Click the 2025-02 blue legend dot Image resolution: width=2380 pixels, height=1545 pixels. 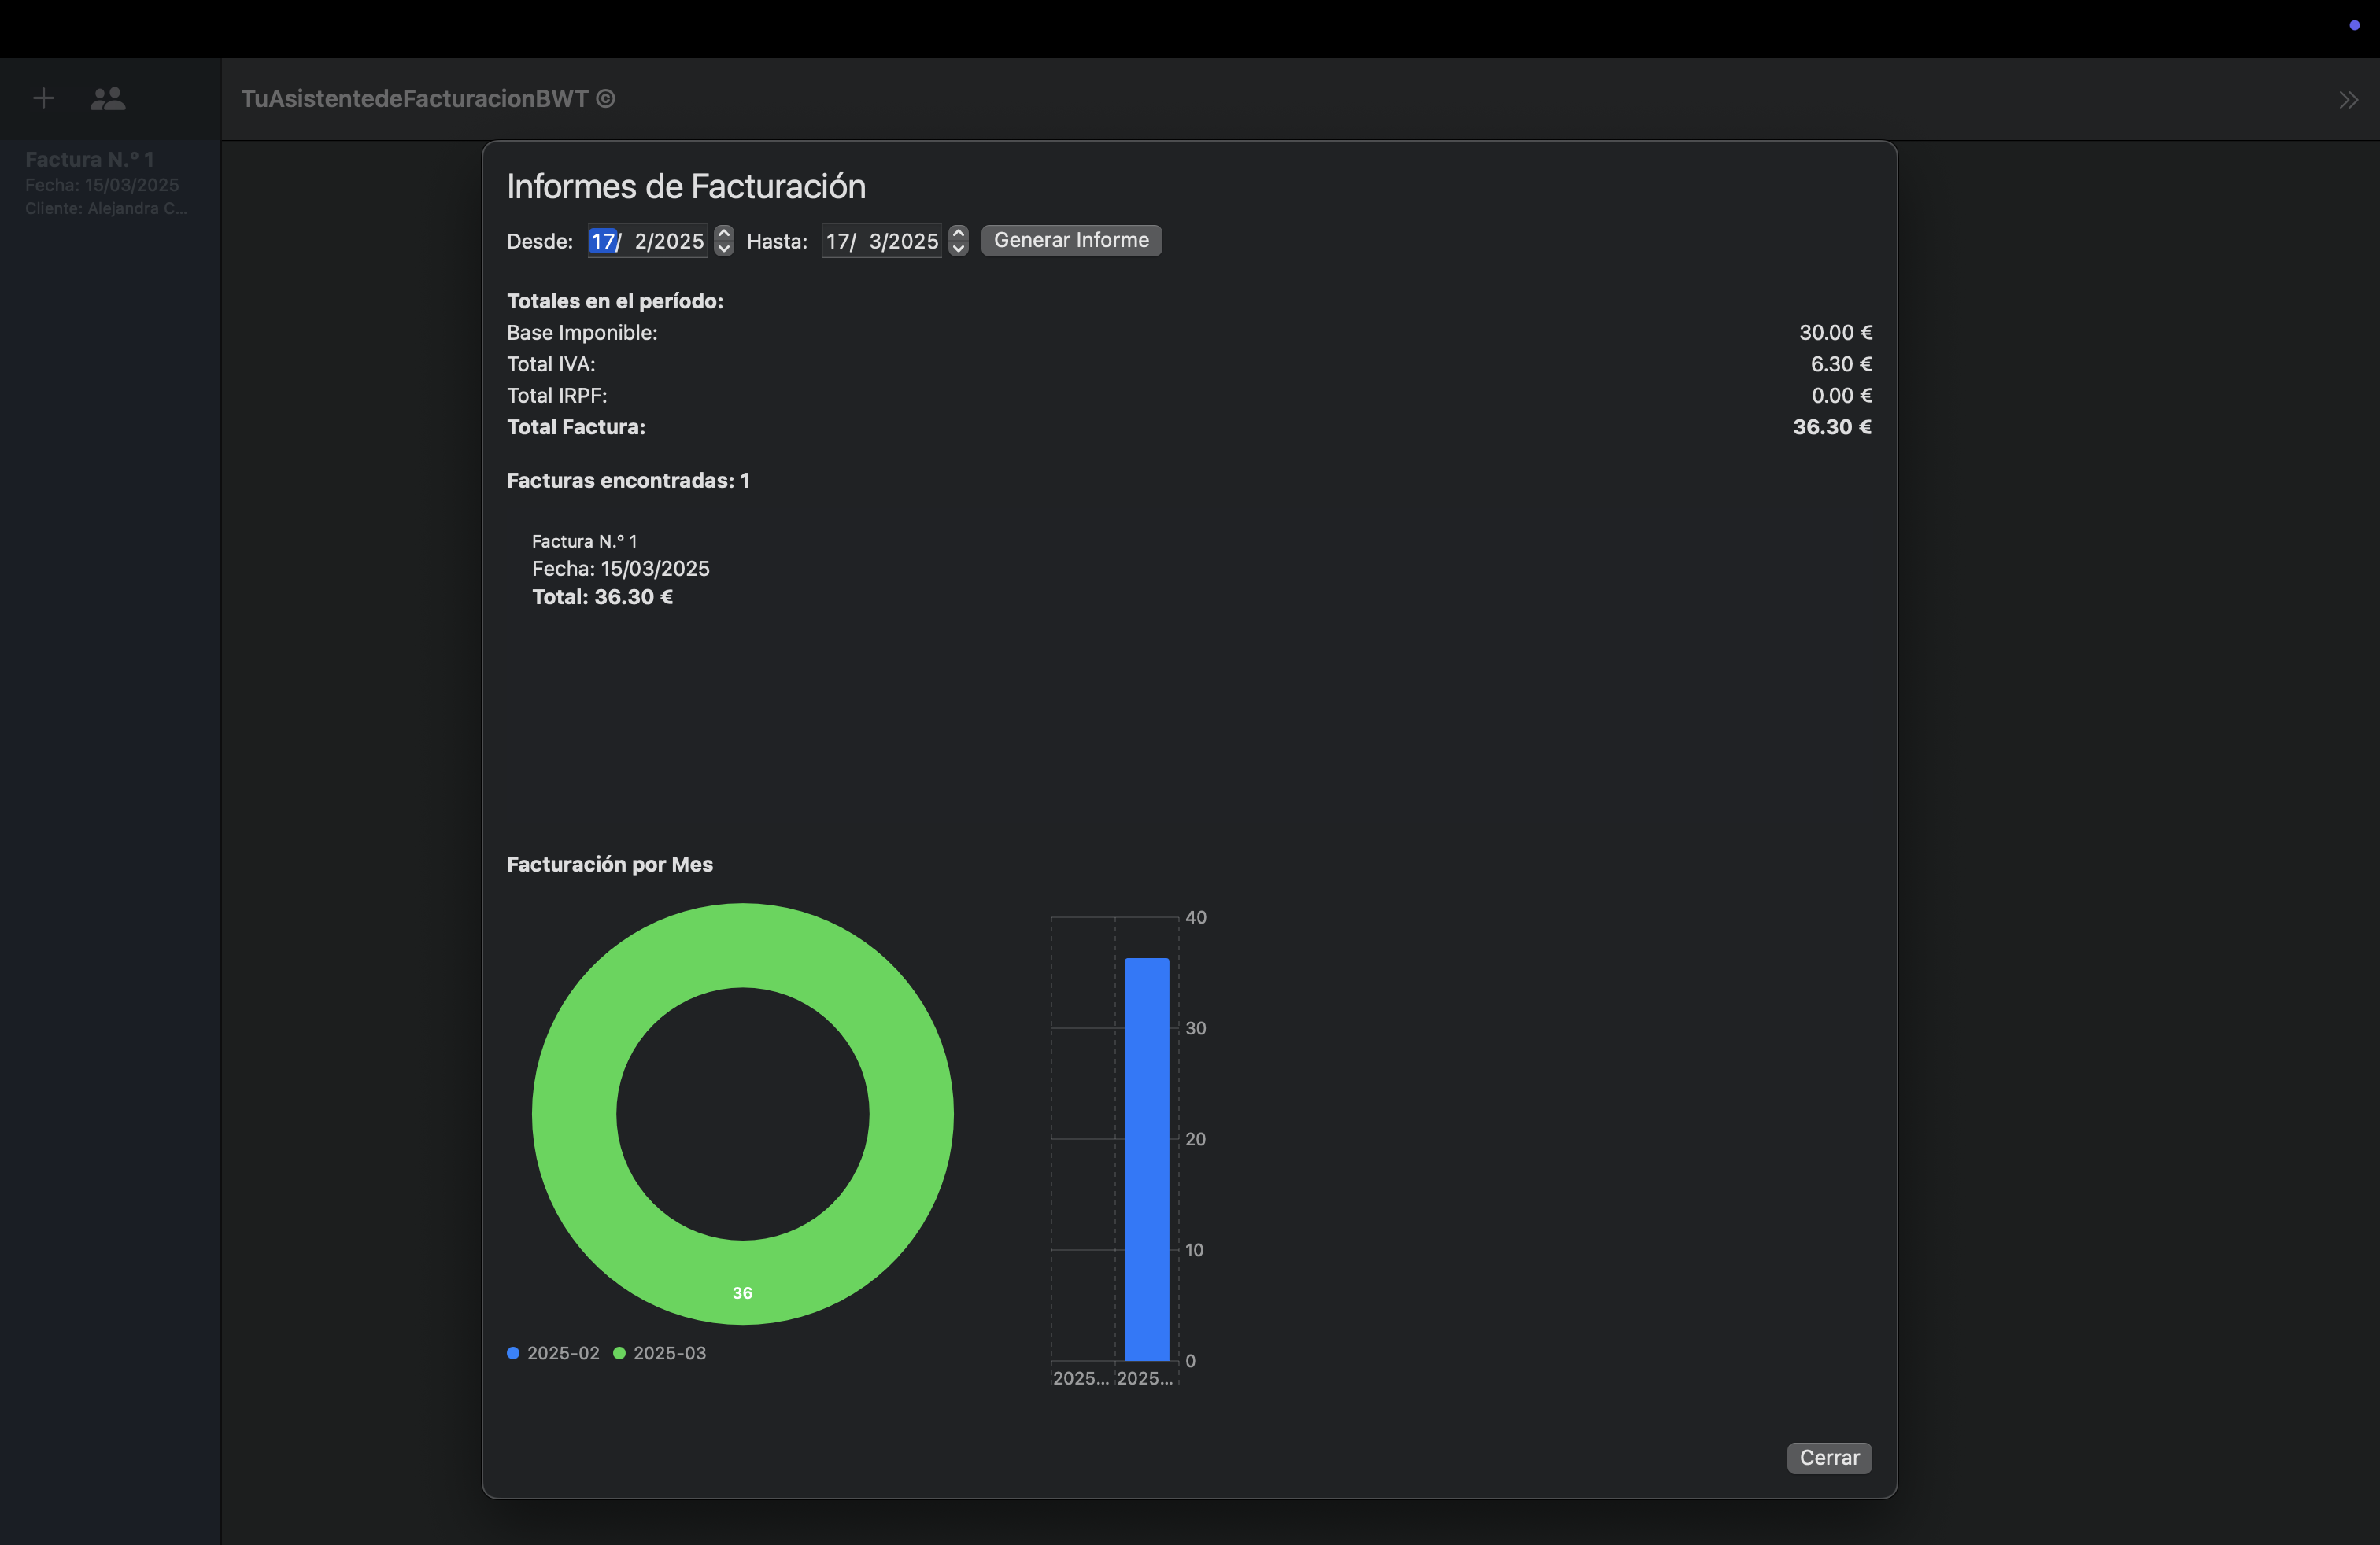coord(513,1352)
